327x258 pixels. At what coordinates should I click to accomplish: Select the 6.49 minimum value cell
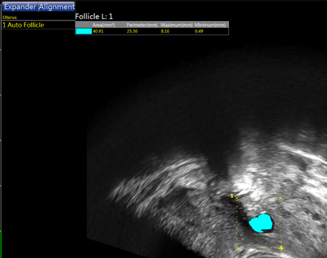[199, 31]
